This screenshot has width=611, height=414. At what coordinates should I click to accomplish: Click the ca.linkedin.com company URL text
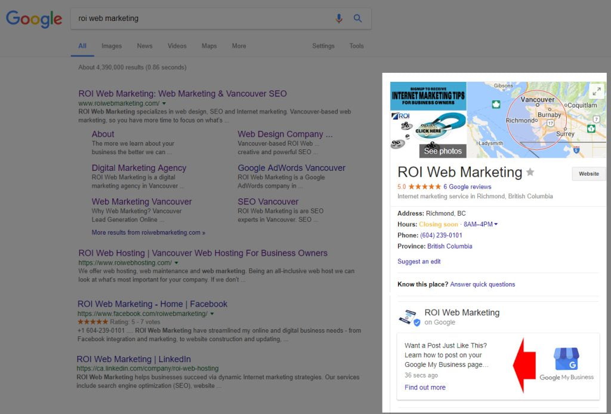click(147, 369)
